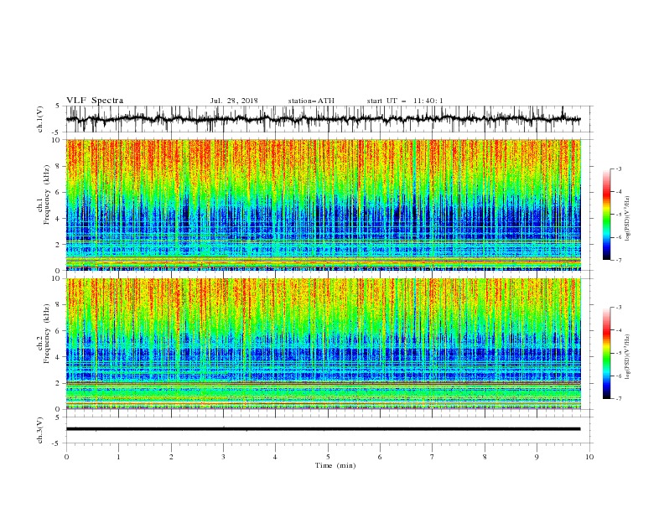Click time axis tick label '8'
664x513 pixels.
pos(485,457)
